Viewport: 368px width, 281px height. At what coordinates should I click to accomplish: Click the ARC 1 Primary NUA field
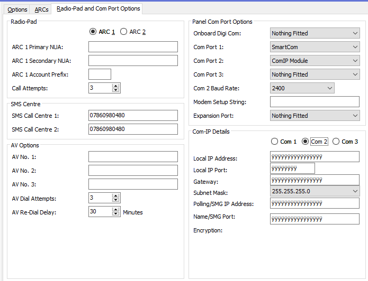[x=133, y=47]
